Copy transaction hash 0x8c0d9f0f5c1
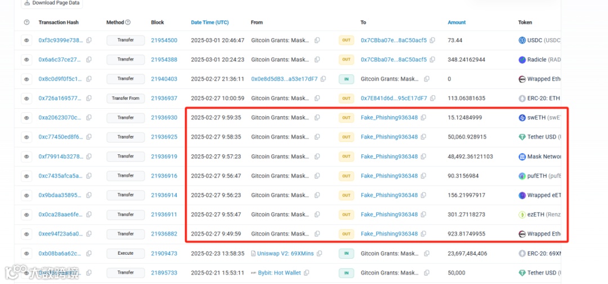 [89, 79]
